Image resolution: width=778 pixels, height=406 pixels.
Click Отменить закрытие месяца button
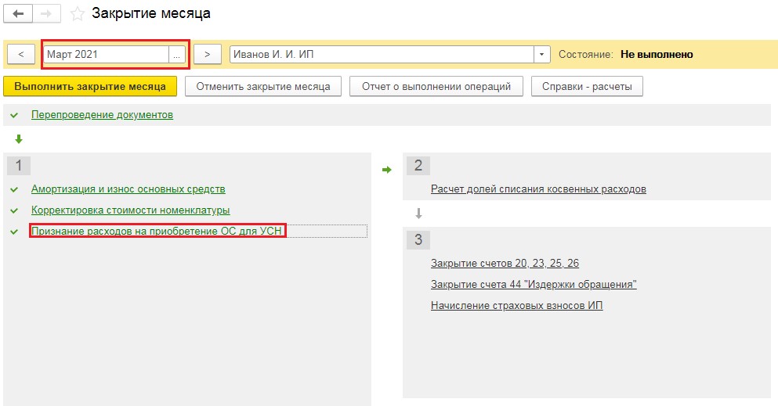[x=263, y=86]
